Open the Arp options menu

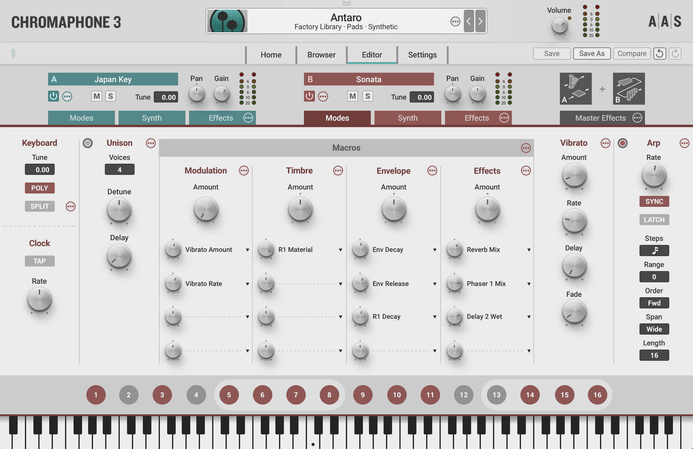685,143
